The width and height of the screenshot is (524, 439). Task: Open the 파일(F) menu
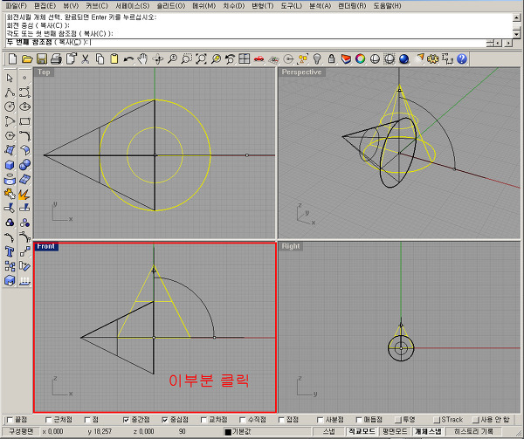[x=16, y=6]
